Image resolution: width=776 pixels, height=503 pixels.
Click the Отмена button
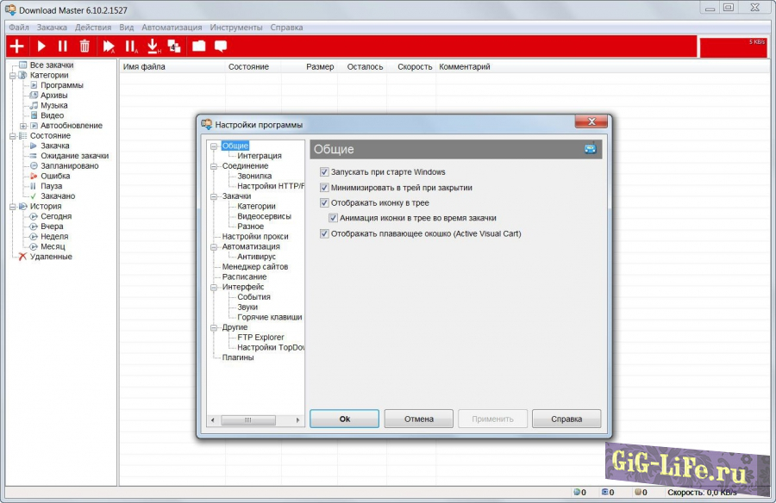pyautogui.click(x=418, y=419)
